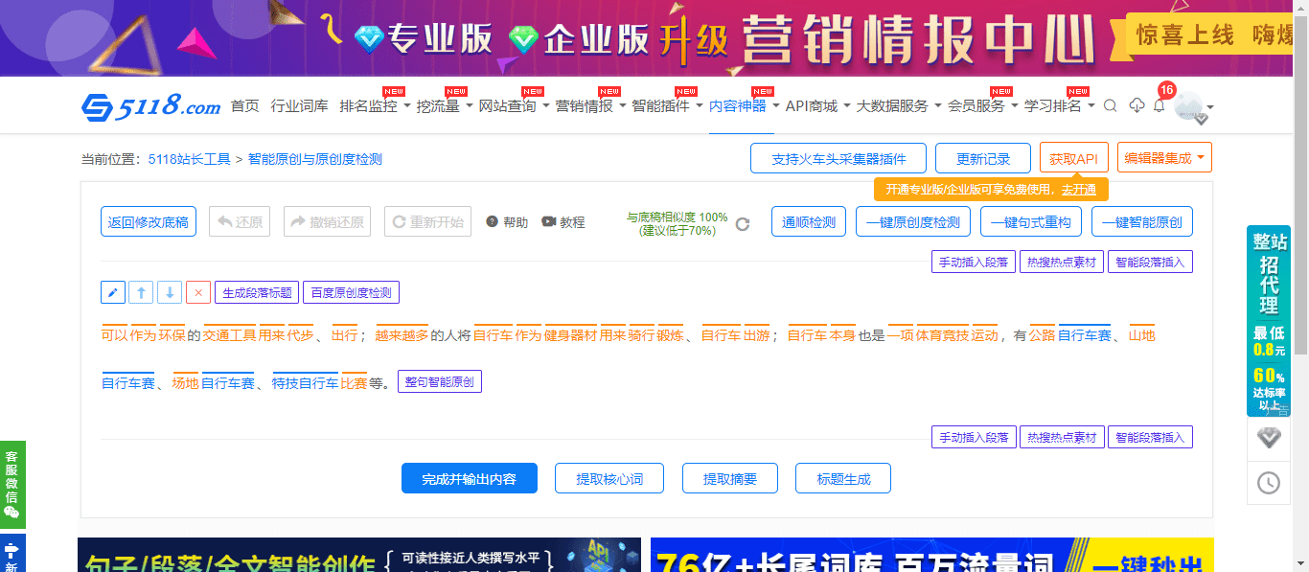The height and width of the screenshot is (572, 1309).
Task: Open the 教程 video tutorial item
Action: click(x=563, y=222)
